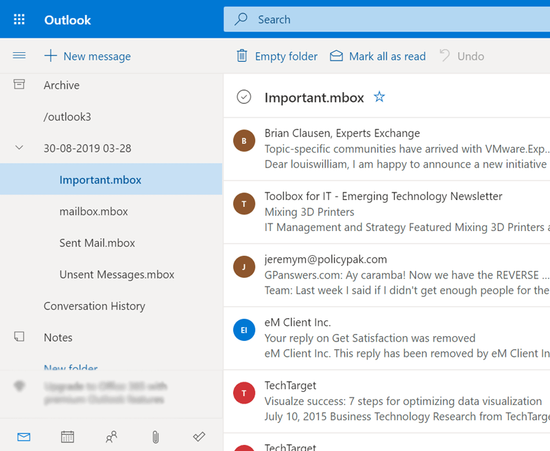Click the New message button label

click(x=97, y=56)
